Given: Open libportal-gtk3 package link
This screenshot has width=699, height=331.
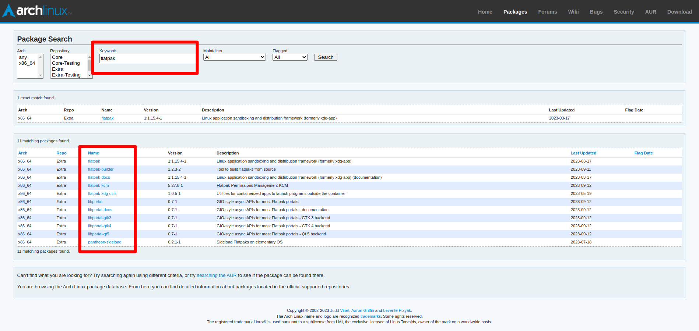Looking at the screenshot, I should click(x=99, y=218).
